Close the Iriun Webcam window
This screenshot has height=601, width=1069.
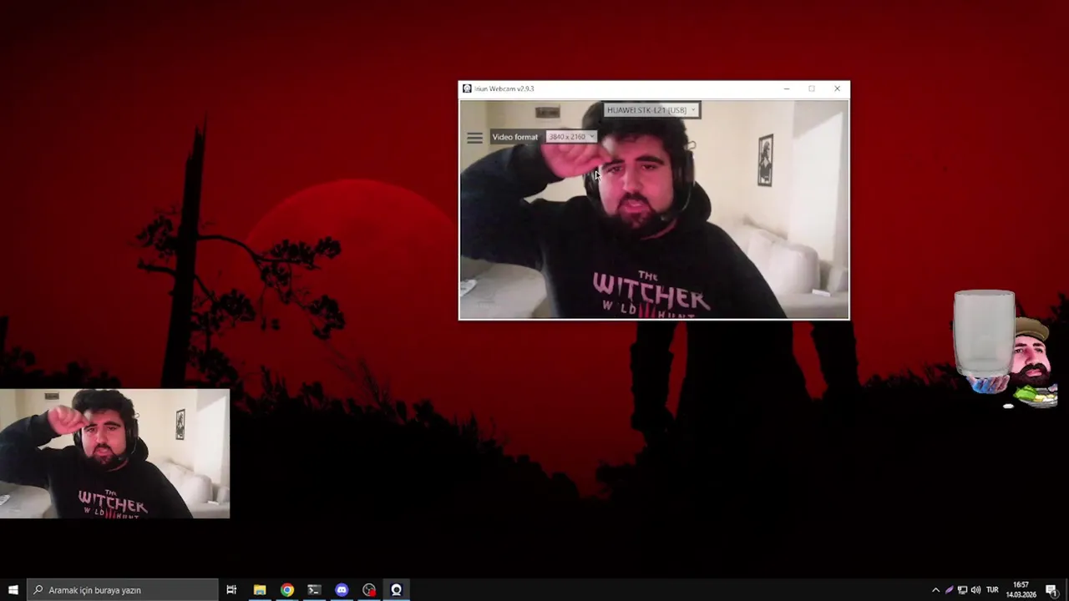click(837, 88)
